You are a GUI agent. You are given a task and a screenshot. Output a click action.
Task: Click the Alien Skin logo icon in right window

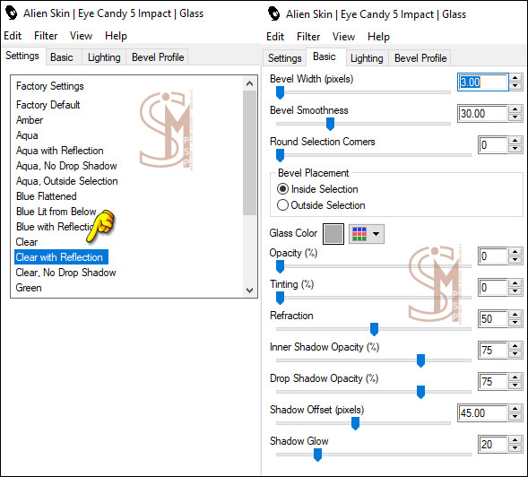point(273,13)
